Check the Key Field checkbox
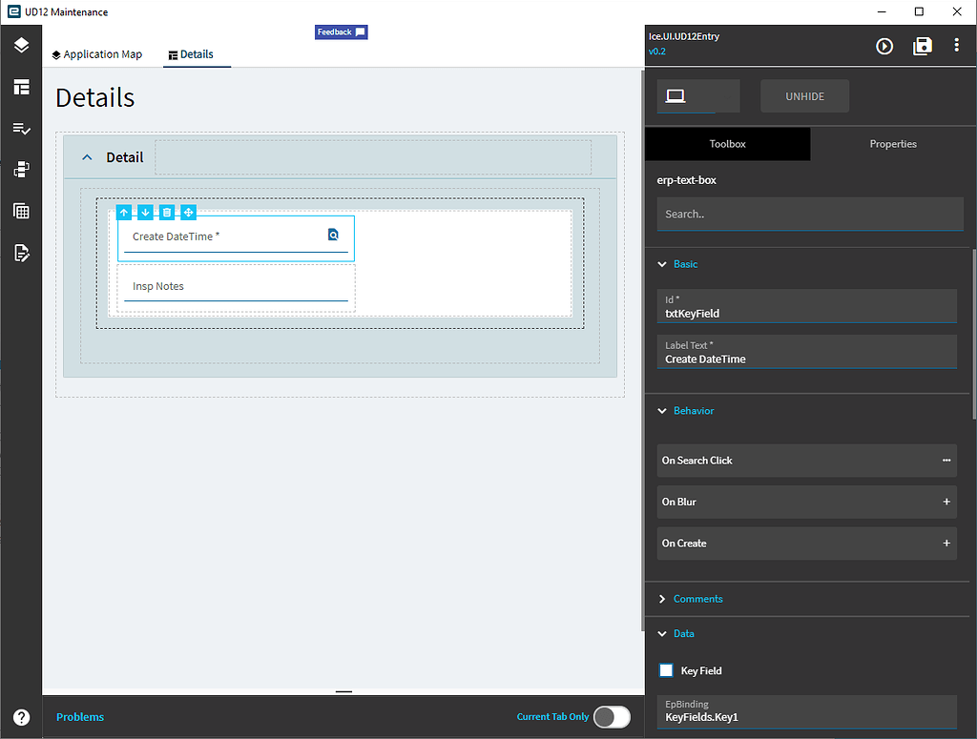This screenshot has width=977, height=739. [666, 670]
